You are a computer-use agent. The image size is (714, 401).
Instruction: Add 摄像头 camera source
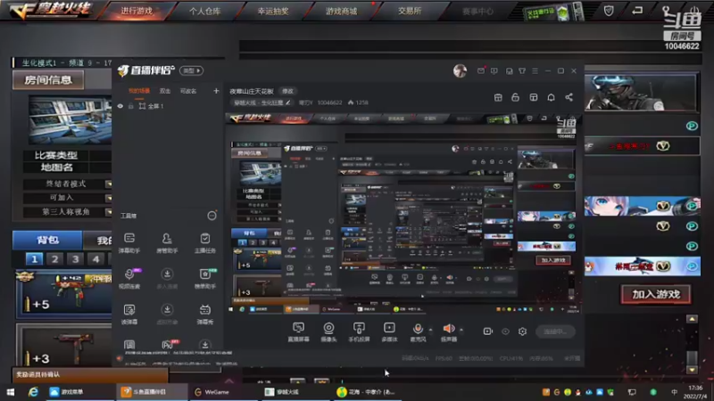pos(328,331)
